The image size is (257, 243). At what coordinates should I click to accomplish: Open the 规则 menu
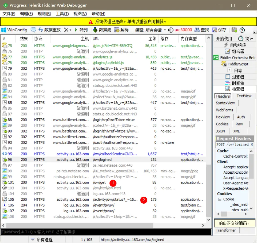coord(44,14)
